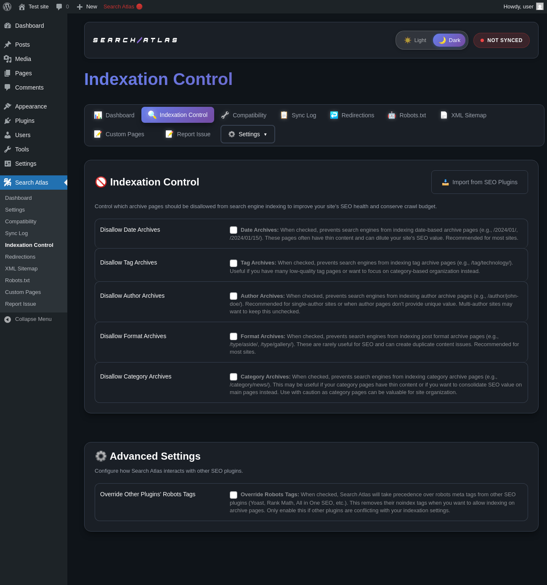
Task: Click the Search Atlas menu icon
Action: 8,183
